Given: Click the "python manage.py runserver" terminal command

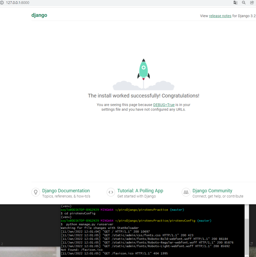Looking at the screenshot, I should tap(90, 224).
